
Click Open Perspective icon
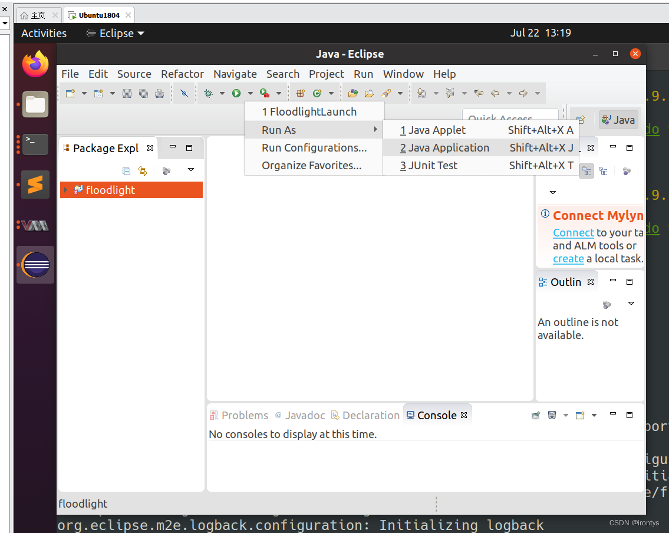[581, 120]
